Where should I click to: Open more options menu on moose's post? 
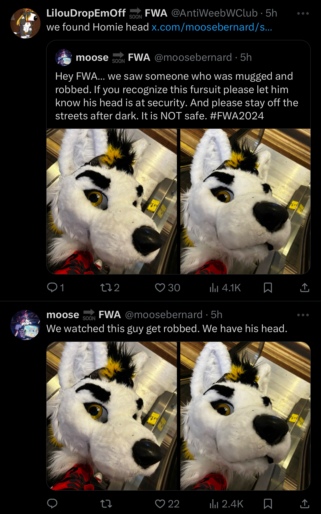tap(303, 315)
